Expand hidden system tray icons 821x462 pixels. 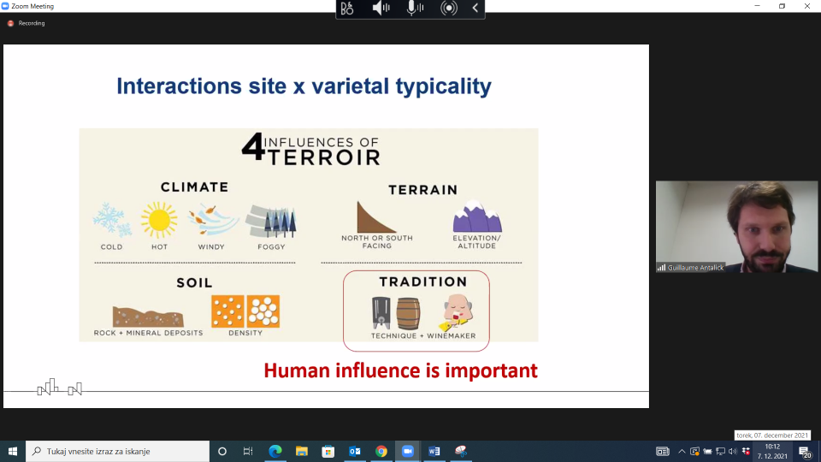click(x=682, y=451)
